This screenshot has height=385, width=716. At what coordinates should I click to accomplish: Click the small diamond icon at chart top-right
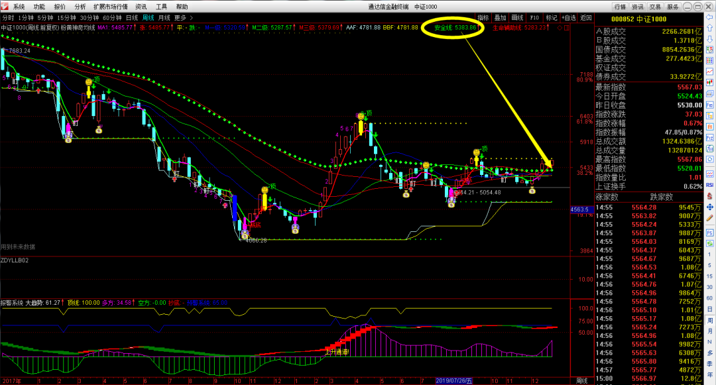pyautogui.click(x=560, y=27)
